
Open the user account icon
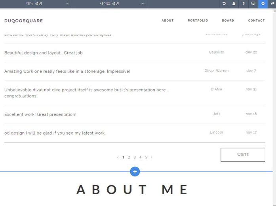(x=234, y=4)
